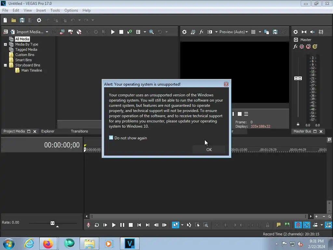Click OK in the alert dialog
Image resolution: width=333 pixels, height=250 pixels.
click(209, 149)
